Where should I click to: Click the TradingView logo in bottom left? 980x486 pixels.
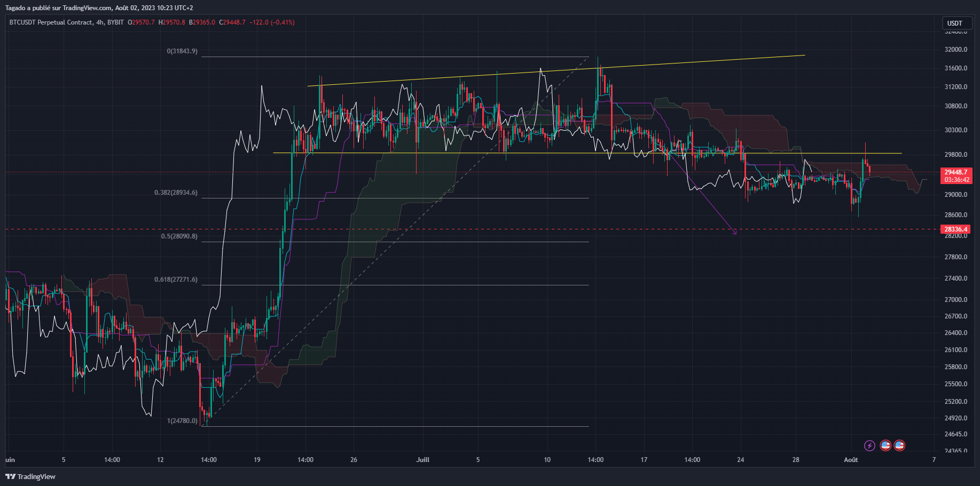[30, 476]
